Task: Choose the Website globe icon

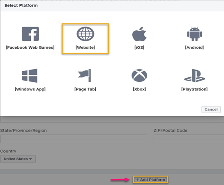Action: coord(85,34)
